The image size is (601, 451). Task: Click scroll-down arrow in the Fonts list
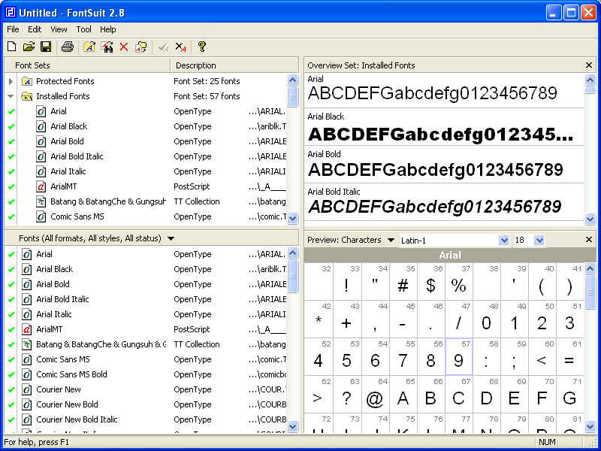(292, 426)
